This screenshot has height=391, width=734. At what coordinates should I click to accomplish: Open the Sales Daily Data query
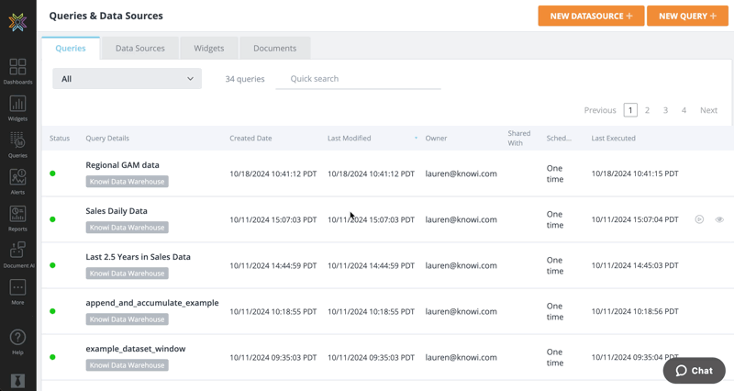point(117,211)
